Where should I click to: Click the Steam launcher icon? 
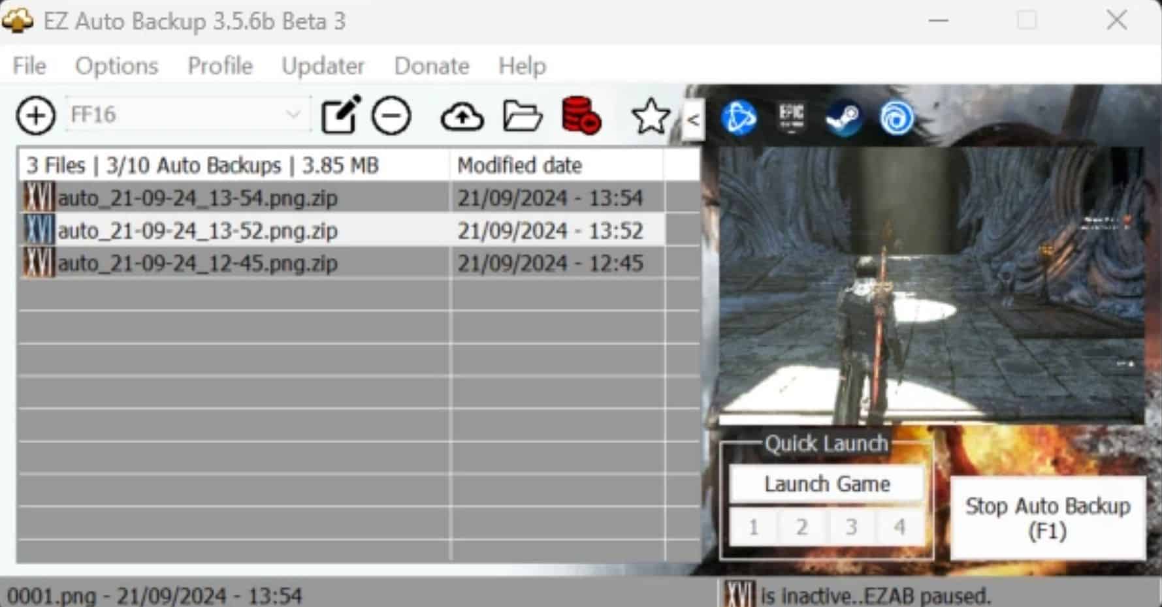(x=843, y=118)
